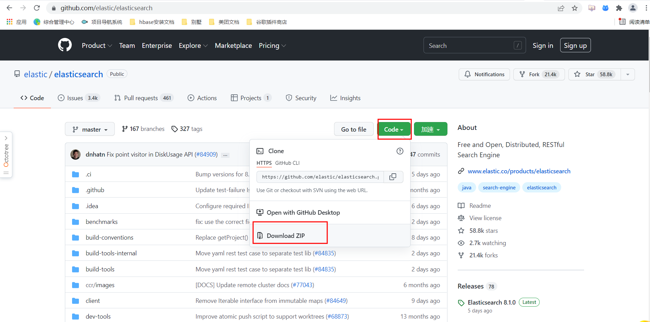
Task: Switch to the Actions tab
Action: coord(202,98)
